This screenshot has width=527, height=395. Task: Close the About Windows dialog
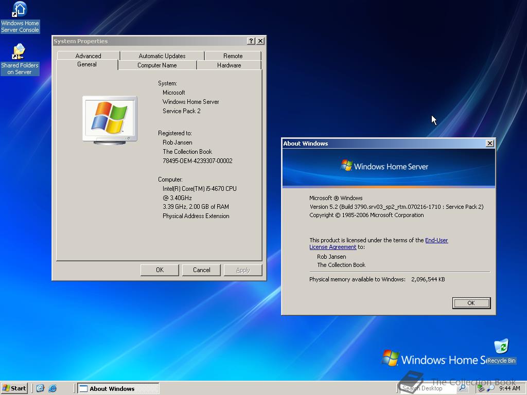click(x=490, y=143)
